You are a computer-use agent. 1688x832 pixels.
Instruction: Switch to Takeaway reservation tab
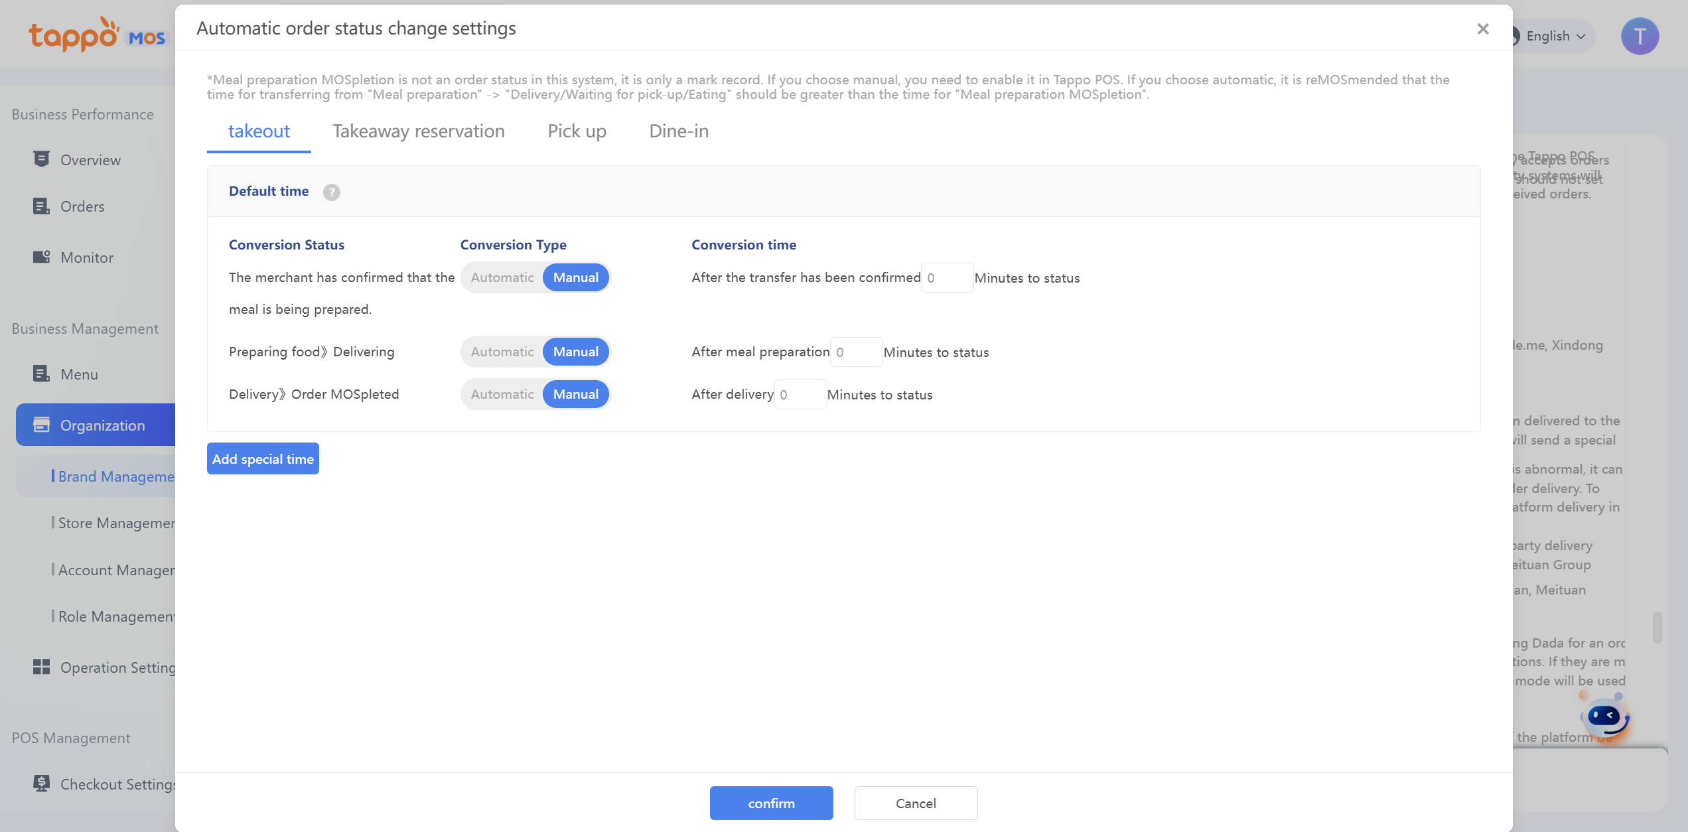tap(418, 131)
